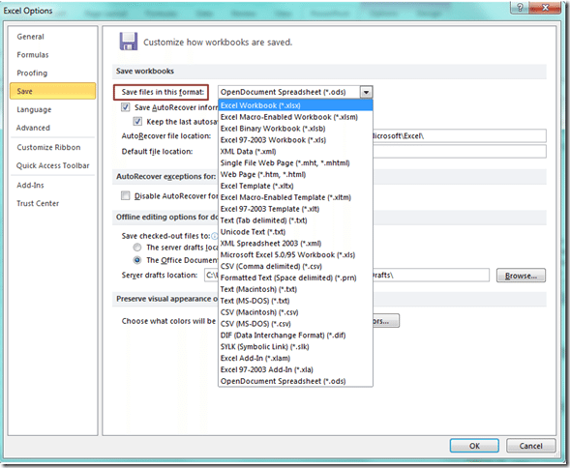This screenshot has width=570, height=468.
Task: Select Text (Tab delimited) (*.txt)
Action: (x=295, y=220)
